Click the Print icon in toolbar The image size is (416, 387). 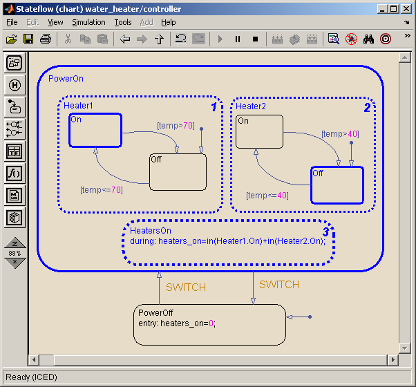[46, 39]
